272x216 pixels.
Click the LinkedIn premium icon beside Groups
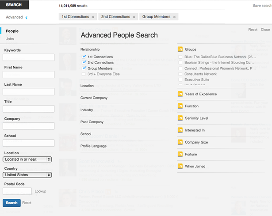click(x=180, y=49)
